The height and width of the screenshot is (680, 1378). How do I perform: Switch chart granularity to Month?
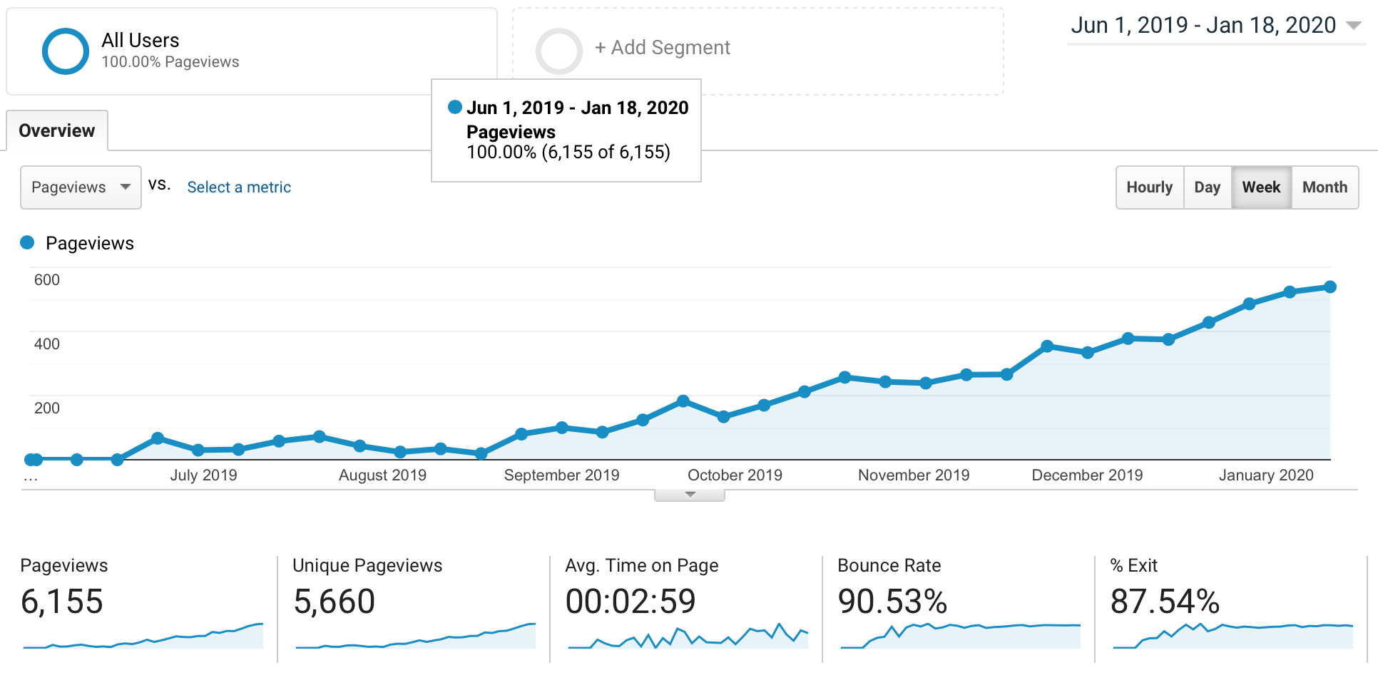click(1325, 187)
